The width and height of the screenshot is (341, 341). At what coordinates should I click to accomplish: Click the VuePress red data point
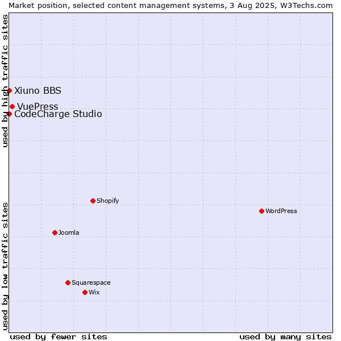click(12, 107)
